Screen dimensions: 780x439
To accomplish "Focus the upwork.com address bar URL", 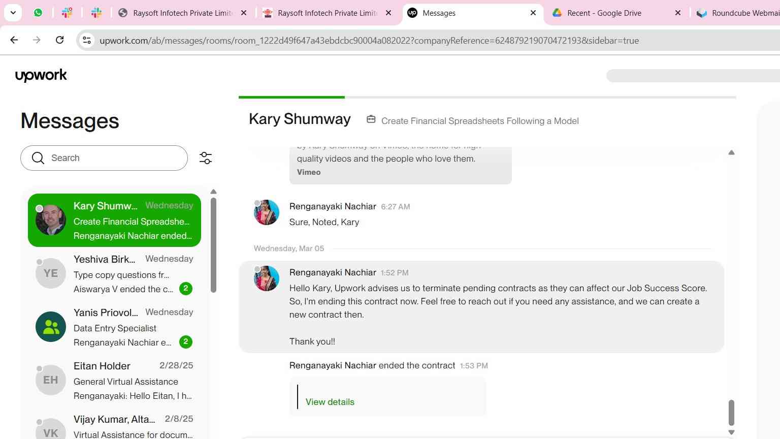I will coord(369,41).
